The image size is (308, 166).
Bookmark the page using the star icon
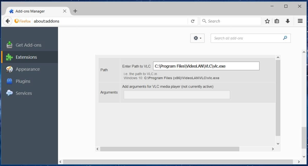(x=267, y=21)
